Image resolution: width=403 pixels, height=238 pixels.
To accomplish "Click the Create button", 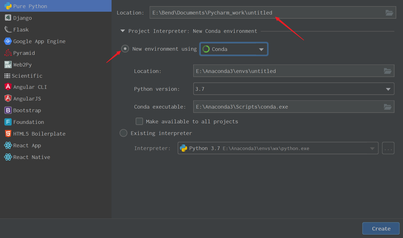I will click(381, 229).
